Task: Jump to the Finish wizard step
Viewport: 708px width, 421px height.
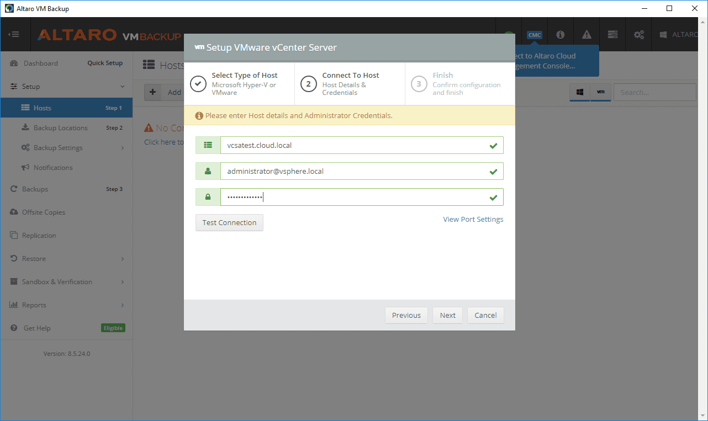Action: (460, 83)
